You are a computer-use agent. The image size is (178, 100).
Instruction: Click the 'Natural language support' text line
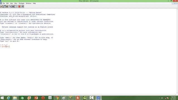[27, 27]
